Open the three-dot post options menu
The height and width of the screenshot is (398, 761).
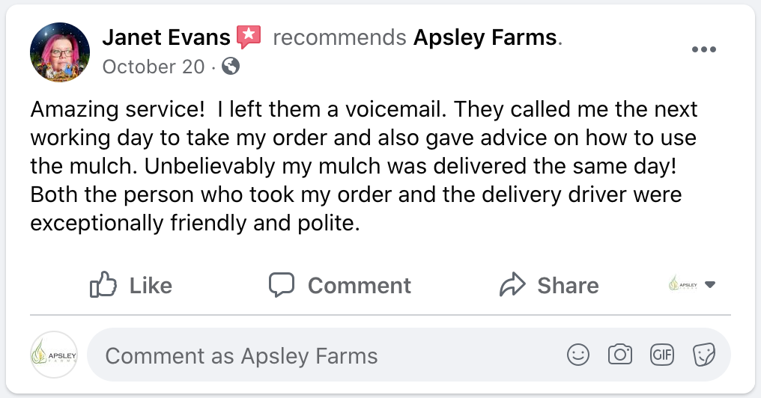704,49
